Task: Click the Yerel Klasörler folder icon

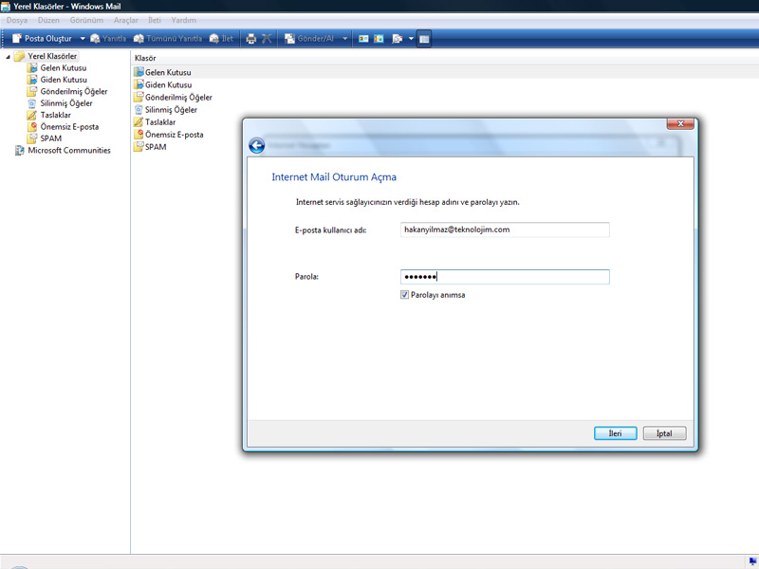Action: click(x=19, y=56)
